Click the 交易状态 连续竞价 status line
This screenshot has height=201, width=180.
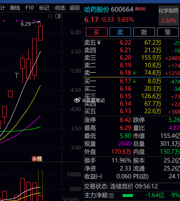(121, 187)
